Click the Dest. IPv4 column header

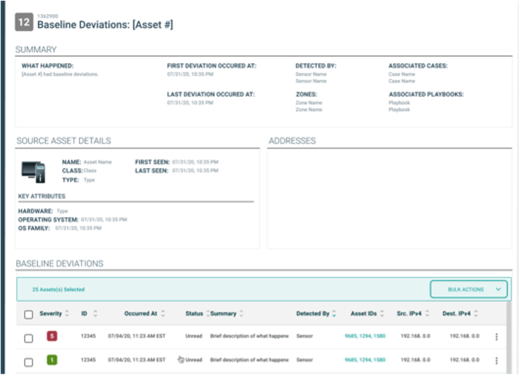[x=456, y=313]
